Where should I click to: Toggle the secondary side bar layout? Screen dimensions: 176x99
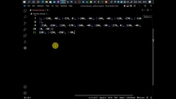click(x=130, y=6)
